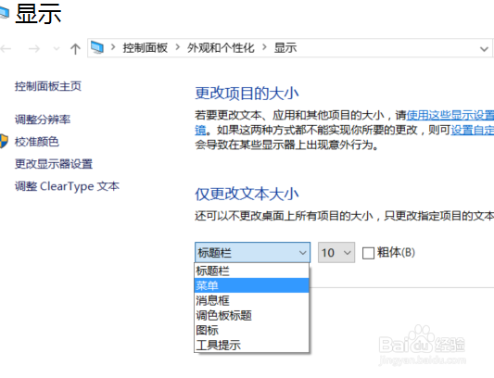This screenshot has height=378, width=494.
Task: Enable the 粗体(B) bold checkbox
Action: click(368, 253)
